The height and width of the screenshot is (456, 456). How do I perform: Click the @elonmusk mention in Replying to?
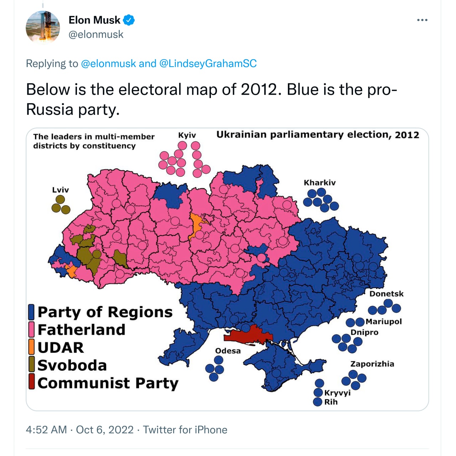coord(109,63)
